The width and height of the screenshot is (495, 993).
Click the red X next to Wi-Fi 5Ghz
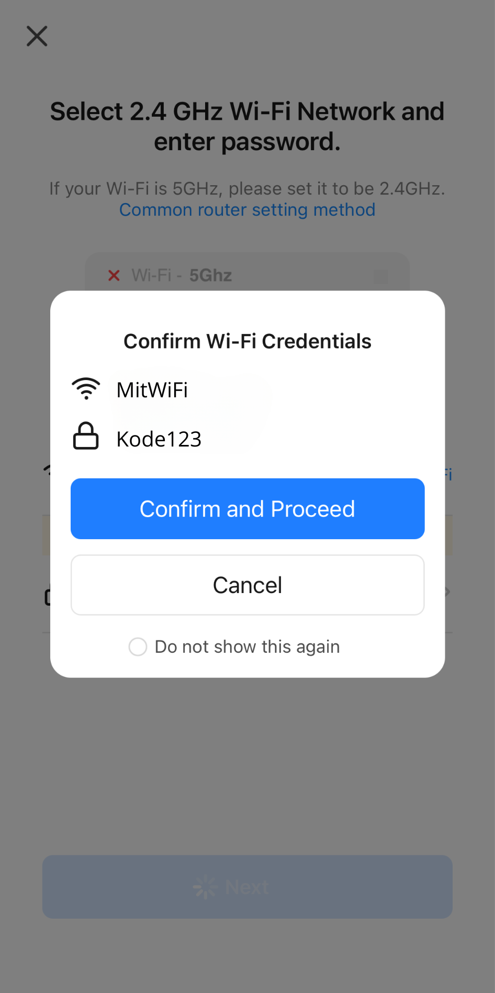114,275
